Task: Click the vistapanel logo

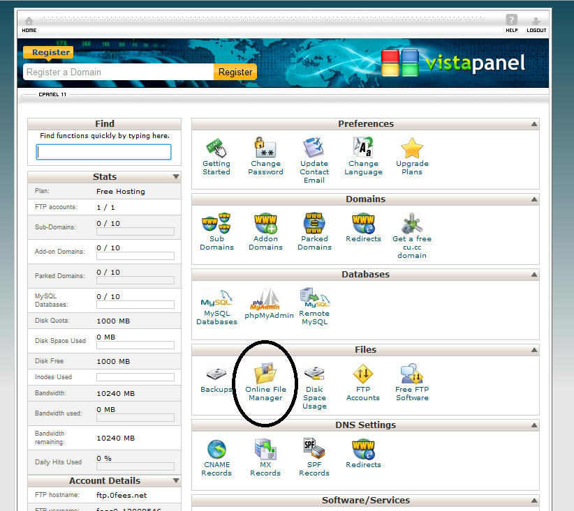Action: [453, 63]
